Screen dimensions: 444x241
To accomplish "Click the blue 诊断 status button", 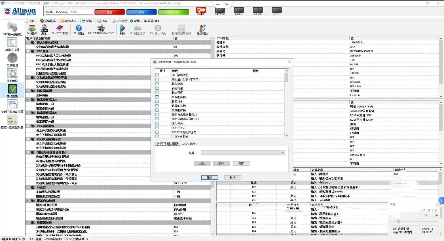I will [141, 12].
